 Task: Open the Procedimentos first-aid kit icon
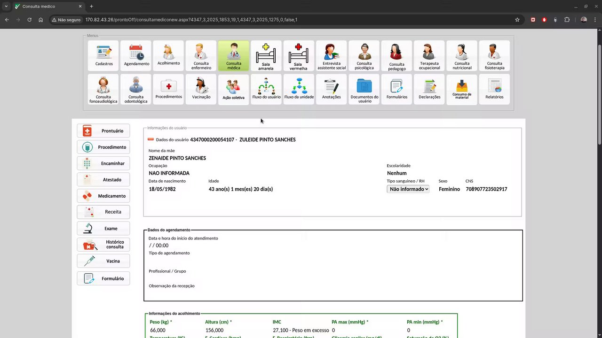click(x=169, y=90)
